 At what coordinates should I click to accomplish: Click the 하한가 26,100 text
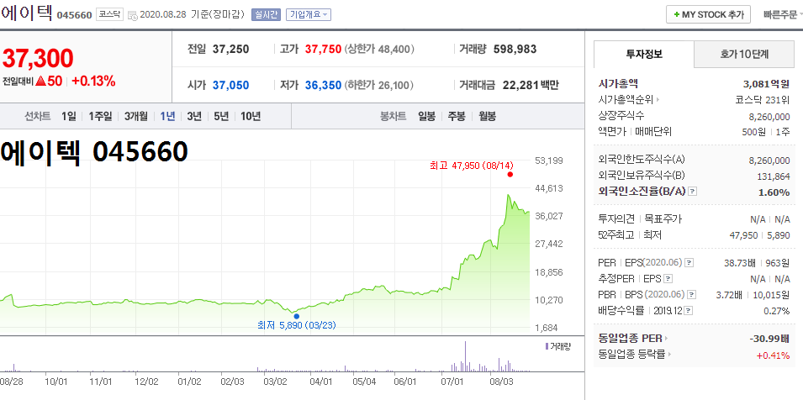(x=379, y=85)
